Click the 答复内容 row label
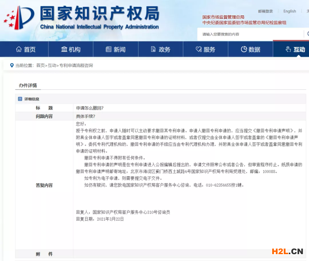309x261 pixels. click(x=44, y=185)
